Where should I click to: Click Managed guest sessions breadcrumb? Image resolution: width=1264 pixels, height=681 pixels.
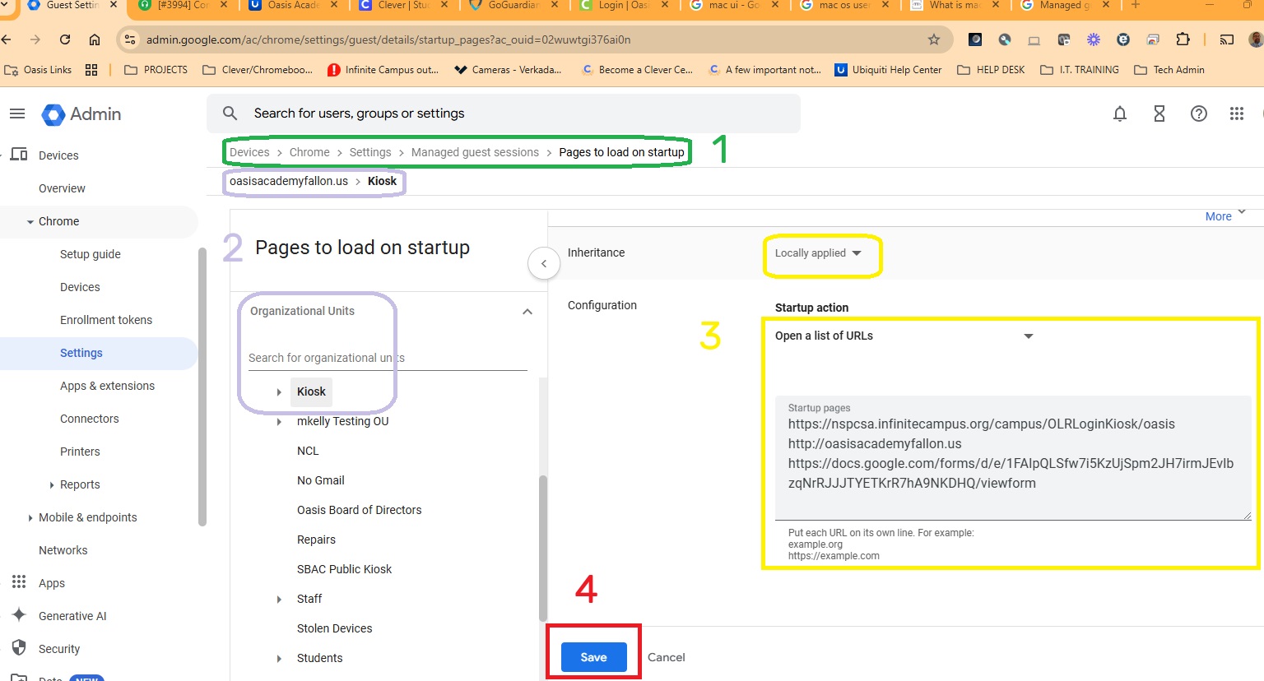475,152
